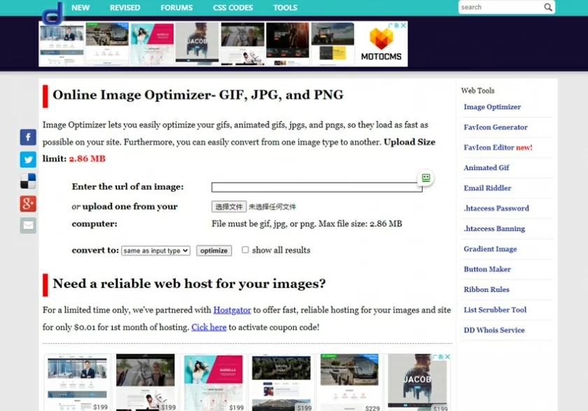Enable the show all results checkbox
The height and width of the screenshot is (411, 588).
246,250
